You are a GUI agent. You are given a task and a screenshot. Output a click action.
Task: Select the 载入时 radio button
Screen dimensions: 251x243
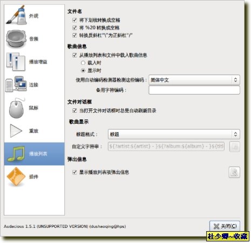[x=83, y=63]
